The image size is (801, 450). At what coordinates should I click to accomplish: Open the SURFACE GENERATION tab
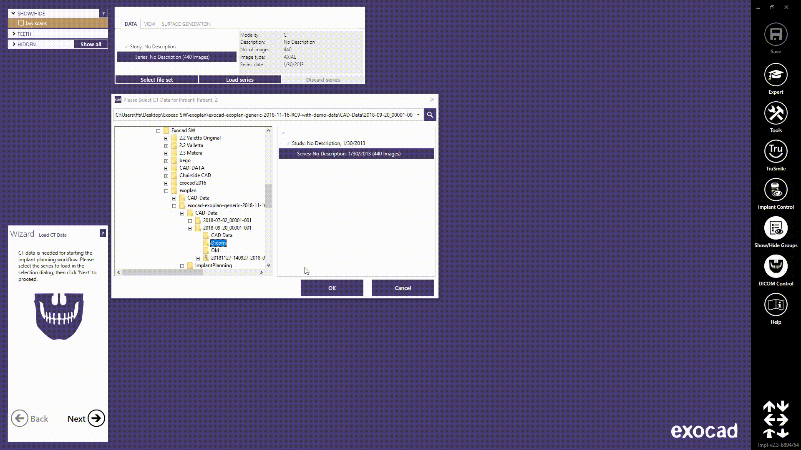pyautogui.click(x=186, y=24)
